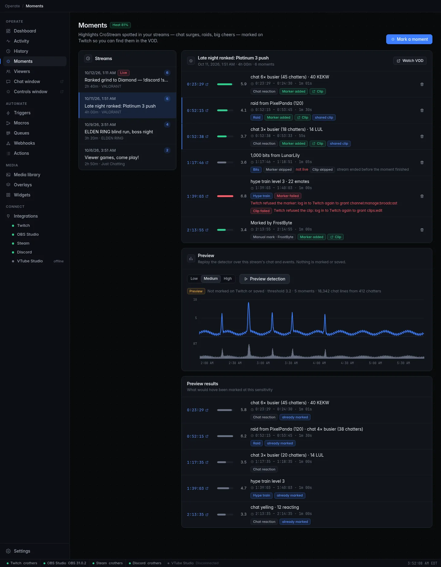The image size is (441, 567).
Task: Open Watch VOD link
Action: click(410, 61)
